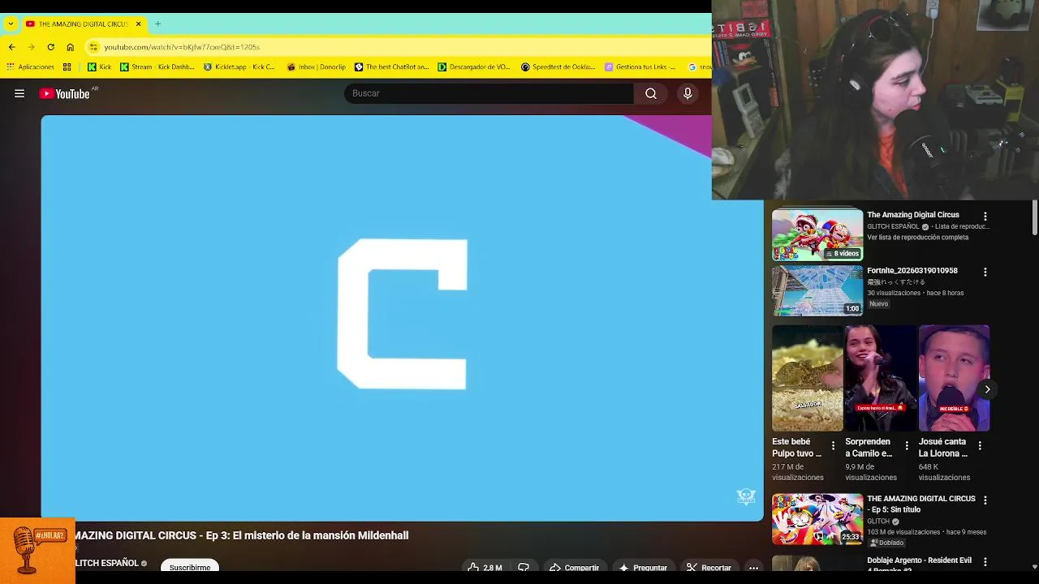Open the Este bebé Pulpo short
The height and width of the screenshot is (584, 1039).
[x=807, y=379]
